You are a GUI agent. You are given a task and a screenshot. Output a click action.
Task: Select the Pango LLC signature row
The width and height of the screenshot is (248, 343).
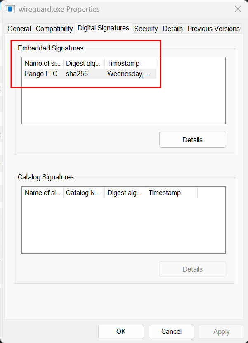(x=41, y=74)
